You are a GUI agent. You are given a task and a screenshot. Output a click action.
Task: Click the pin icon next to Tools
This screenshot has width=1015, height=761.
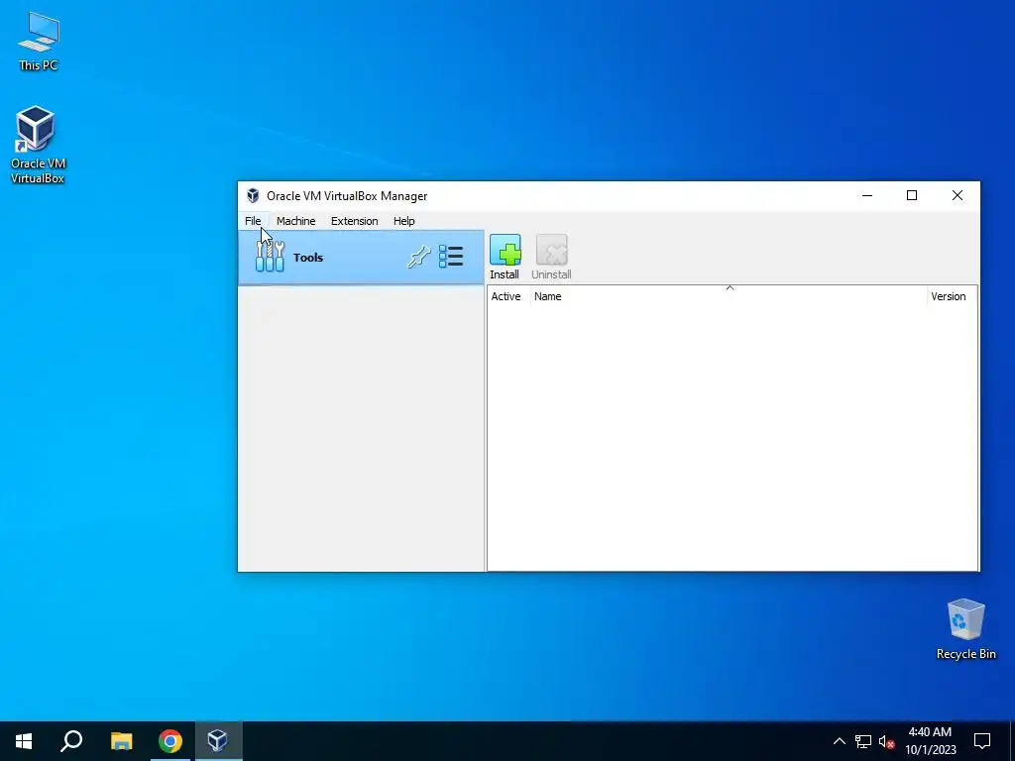coord(418,257)
